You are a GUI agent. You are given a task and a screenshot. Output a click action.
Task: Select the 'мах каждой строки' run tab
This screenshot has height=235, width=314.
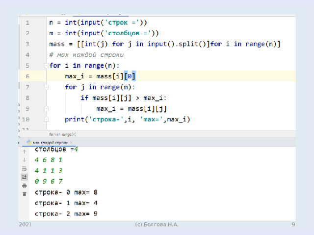50,142
